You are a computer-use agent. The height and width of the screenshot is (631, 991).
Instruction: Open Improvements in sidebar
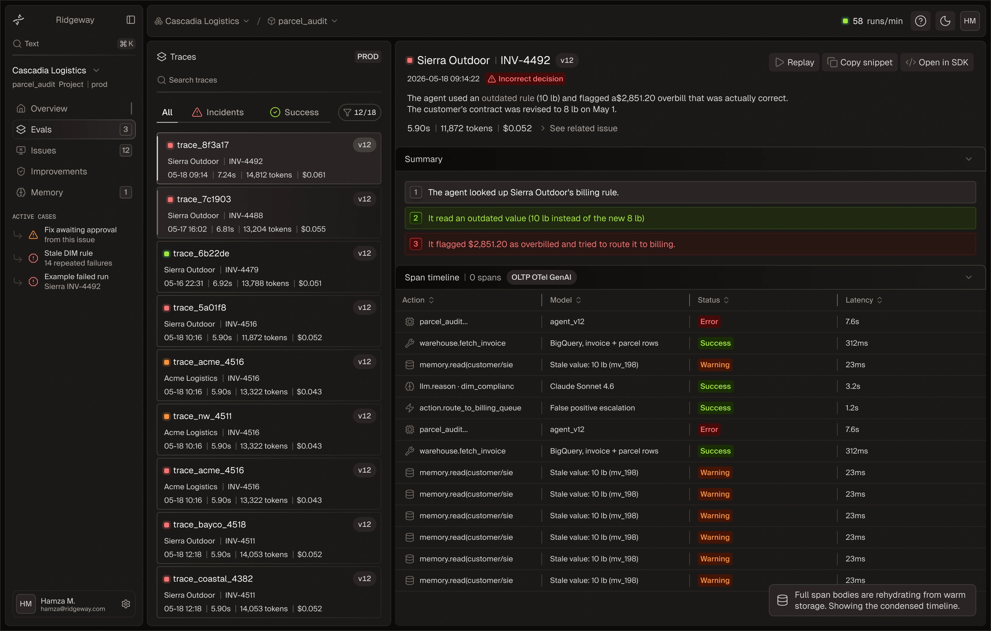[74, 171]
